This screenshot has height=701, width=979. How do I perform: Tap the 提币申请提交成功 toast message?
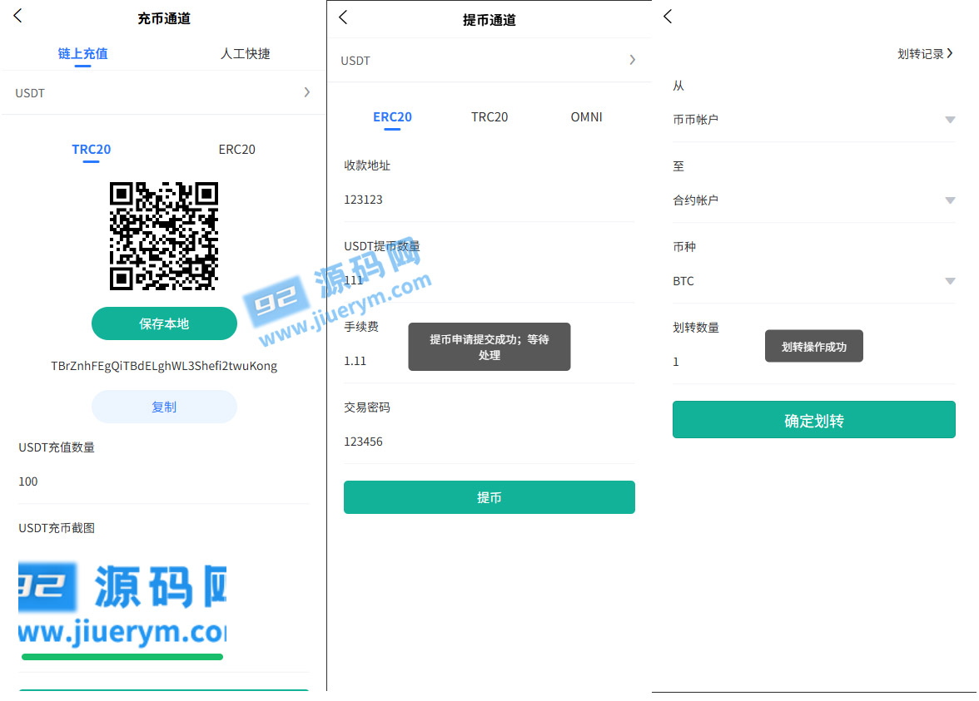[489, 347]
